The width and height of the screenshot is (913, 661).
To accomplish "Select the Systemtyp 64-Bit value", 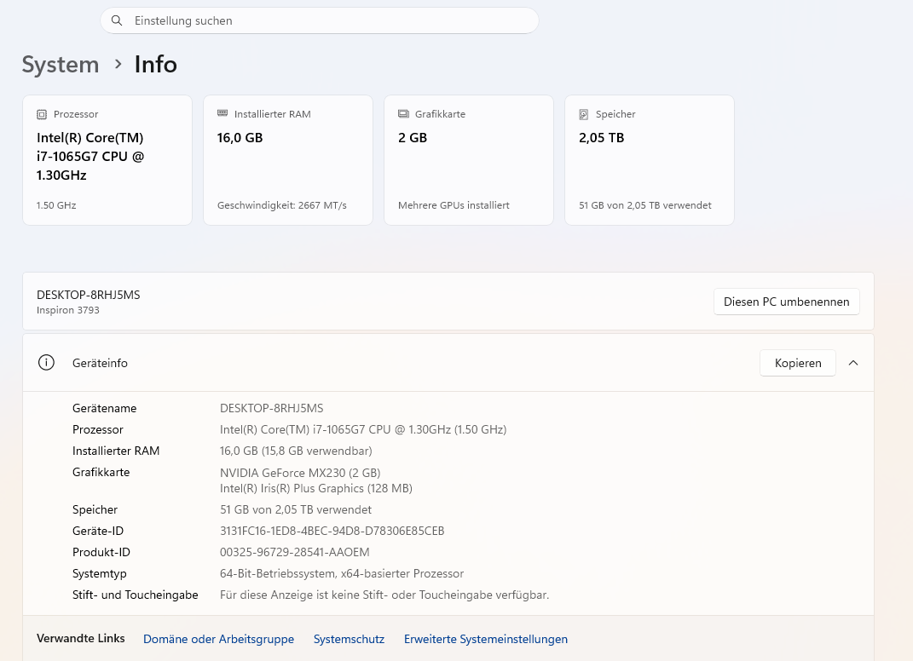I will (342, 574).
